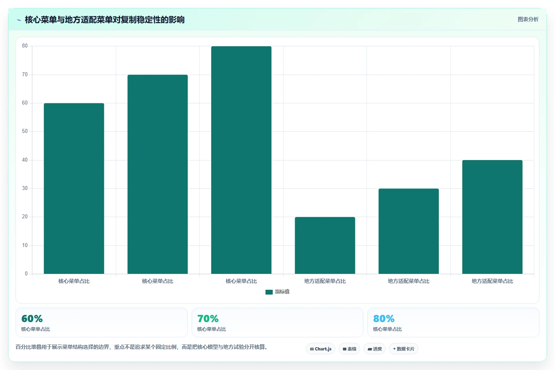Click the y-axis tick label 50
555x370 pixels.
coord(25,131)
